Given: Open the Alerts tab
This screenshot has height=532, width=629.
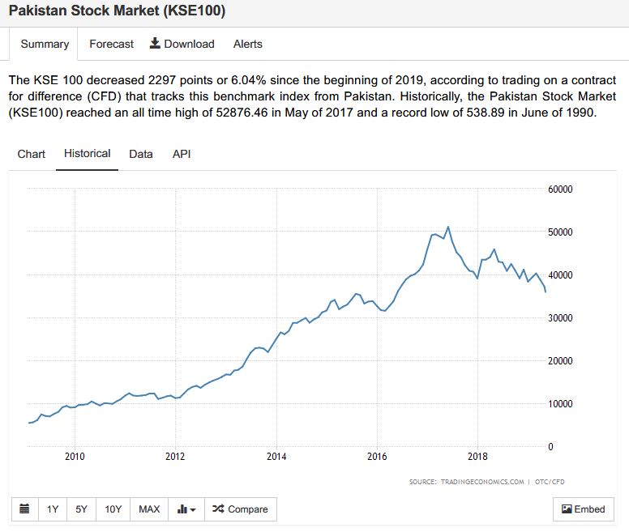Looking at the screenshot, I should [x=247, y=44].
